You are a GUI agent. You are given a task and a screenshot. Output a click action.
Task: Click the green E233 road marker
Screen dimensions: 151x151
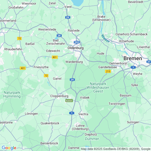[69, 101]
